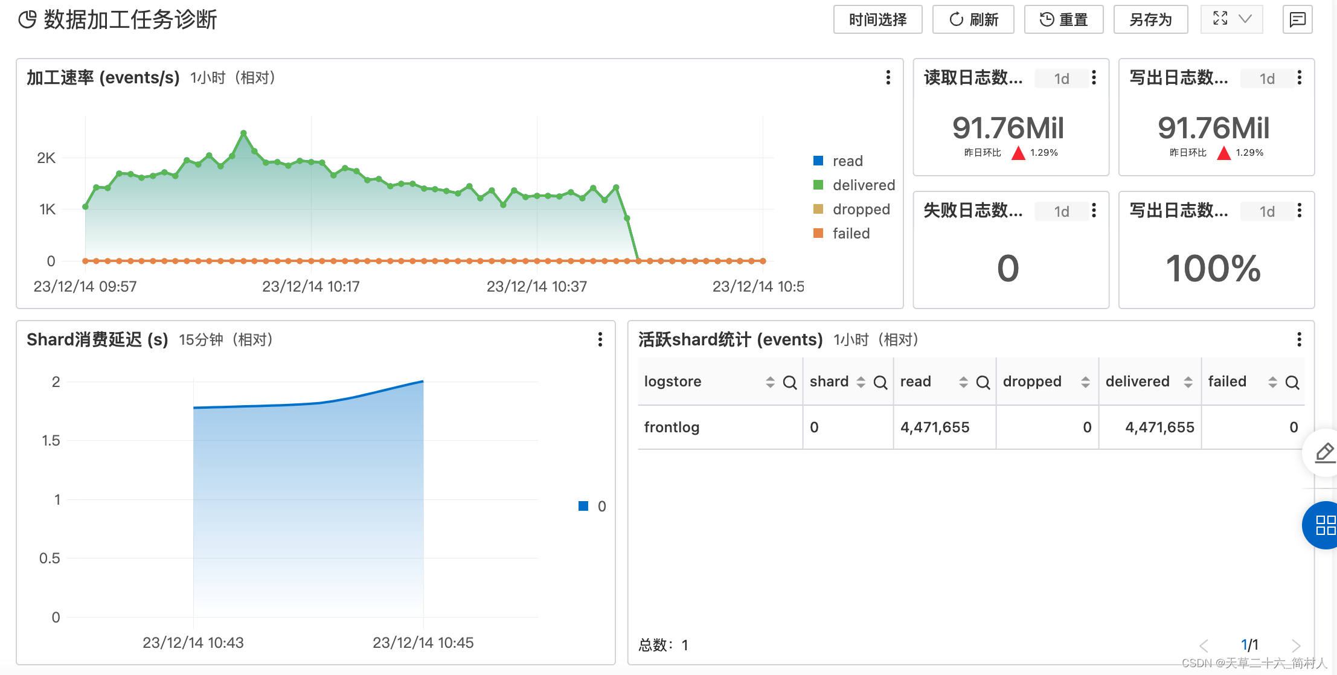Image resolution: width=1337 pixels, height=675 pixels.
Task: Click the 100% value in 写出日志数 card
Action: coord(1213,268)
